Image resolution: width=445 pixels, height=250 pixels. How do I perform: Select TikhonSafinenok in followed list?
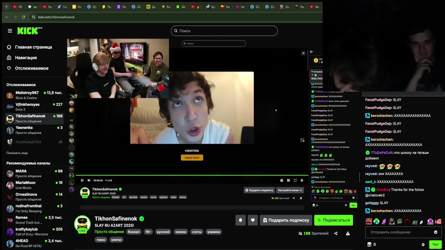tap(34, 118)
